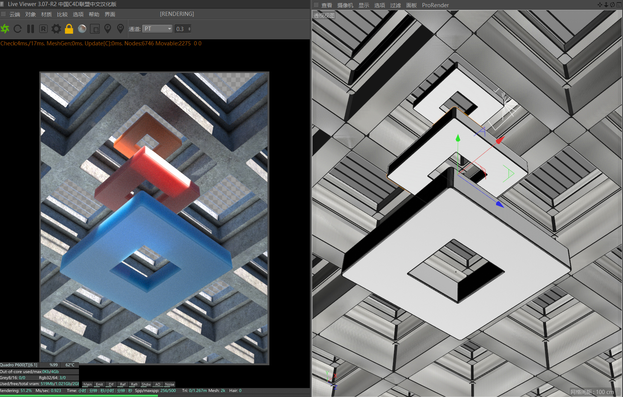Click the Used/free/total vram readout

(x=39, y=384)
